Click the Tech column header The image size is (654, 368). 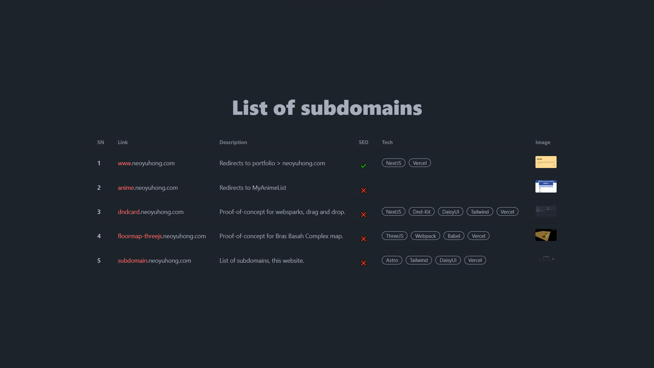tap(387, 142)
